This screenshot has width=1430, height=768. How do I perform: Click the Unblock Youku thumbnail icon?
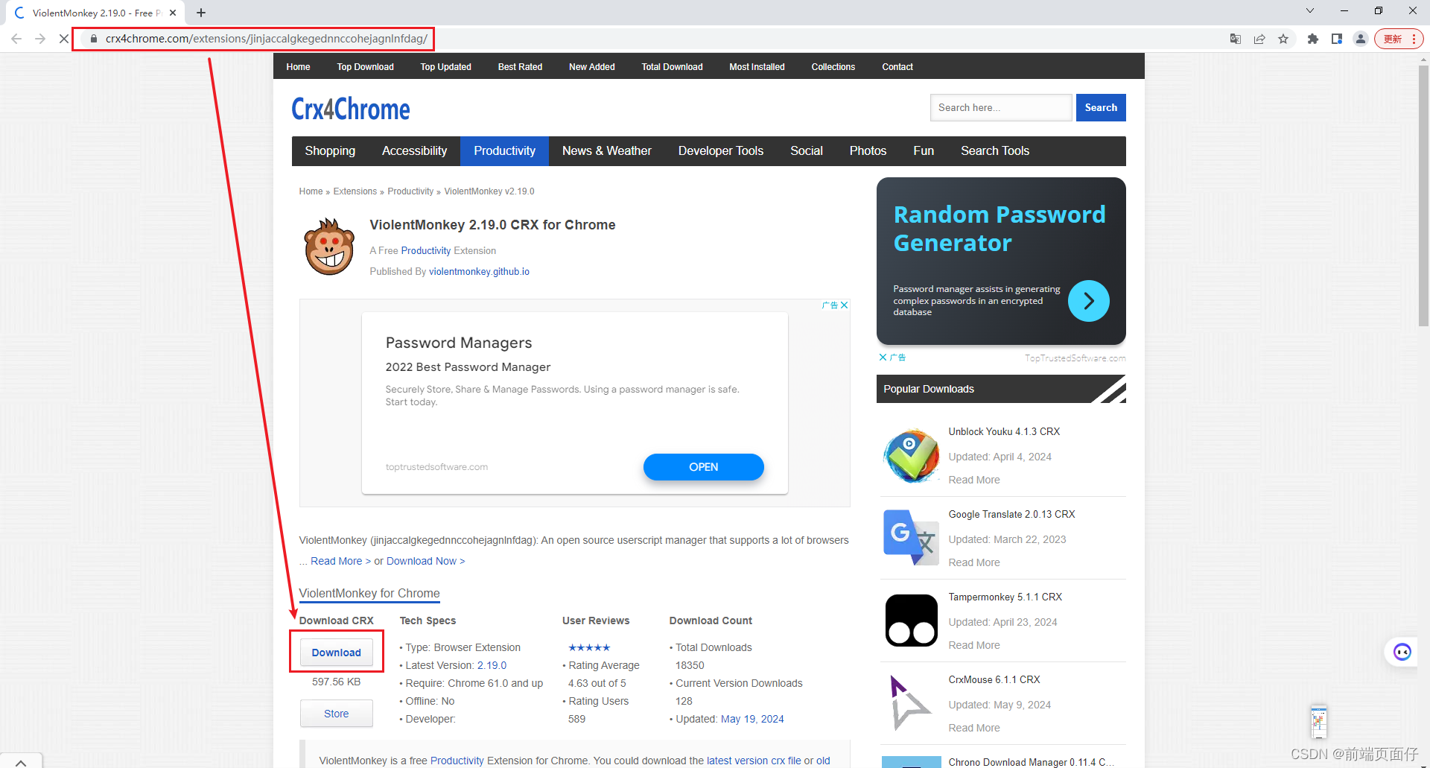pos(911,456)
